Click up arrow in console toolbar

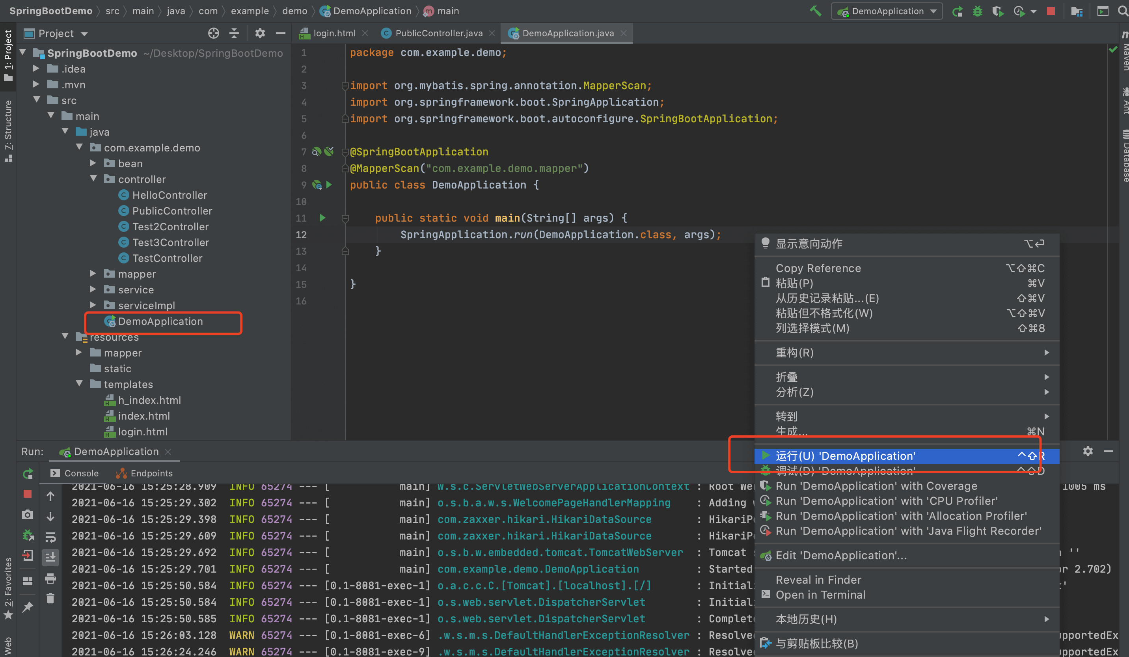50,496
